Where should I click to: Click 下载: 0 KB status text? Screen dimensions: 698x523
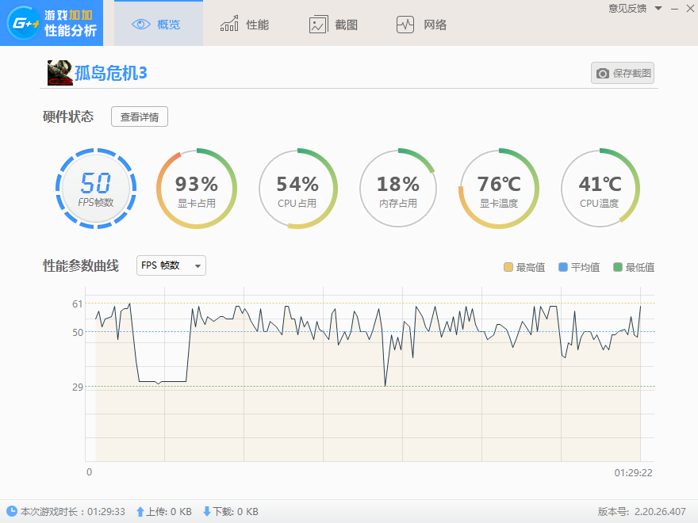(236, 511)
